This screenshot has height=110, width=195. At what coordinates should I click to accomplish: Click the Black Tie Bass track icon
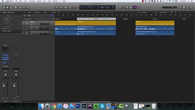pos(27,28)
